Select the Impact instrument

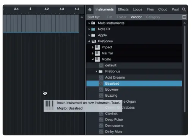tap(134, 47)
